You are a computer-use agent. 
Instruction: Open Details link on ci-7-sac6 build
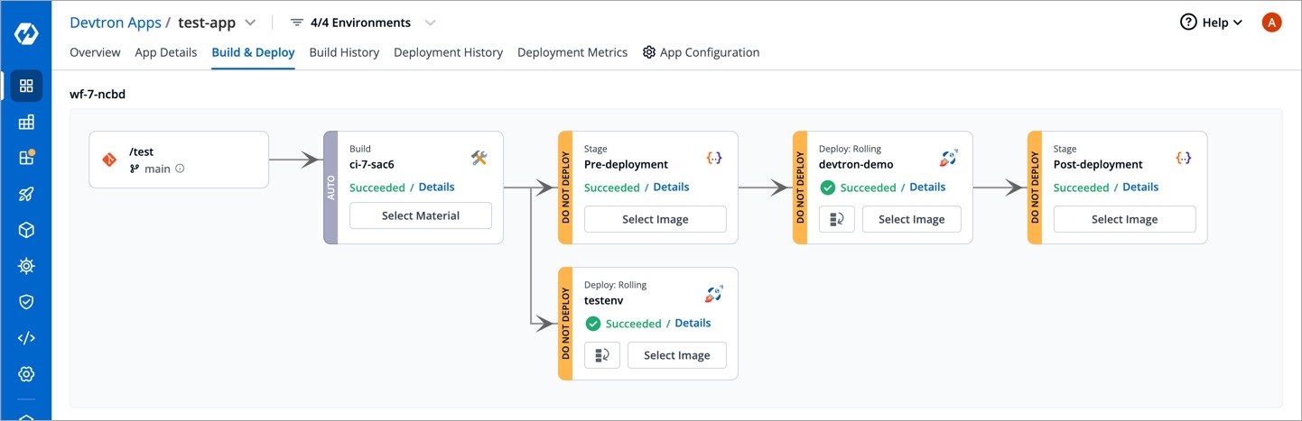[x=437, y=187]
